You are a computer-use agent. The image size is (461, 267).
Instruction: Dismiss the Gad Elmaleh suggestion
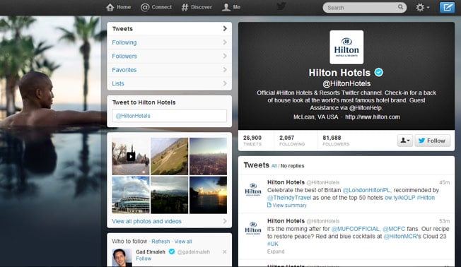coord(224,251)
